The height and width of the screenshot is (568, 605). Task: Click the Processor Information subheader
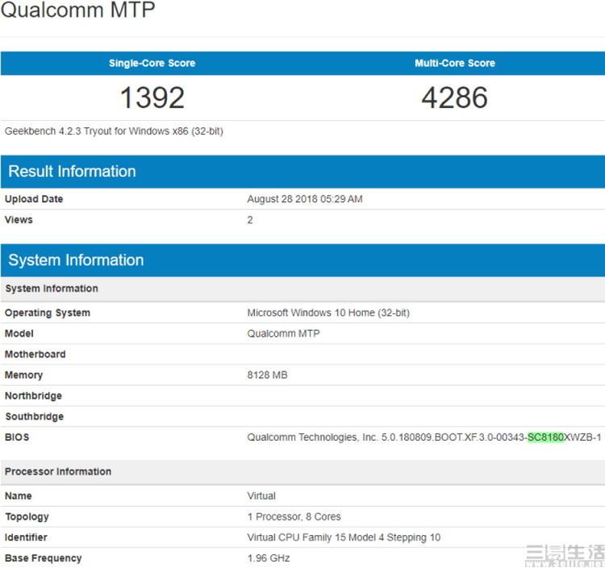pyautogui.click(x=58, y=471)
